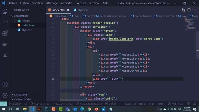This screenshot has width=199, height=112.
Task: Open the Affichage menu
Action: coord(52,3)
